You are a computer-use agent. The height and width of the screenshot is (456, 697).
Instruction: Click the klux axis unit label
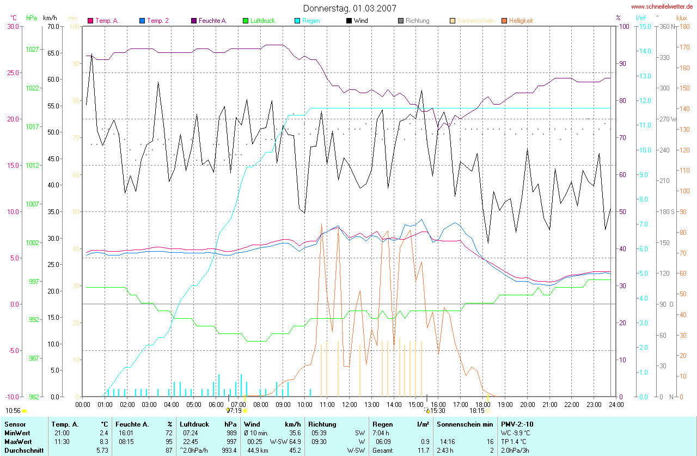pos(681,18)
